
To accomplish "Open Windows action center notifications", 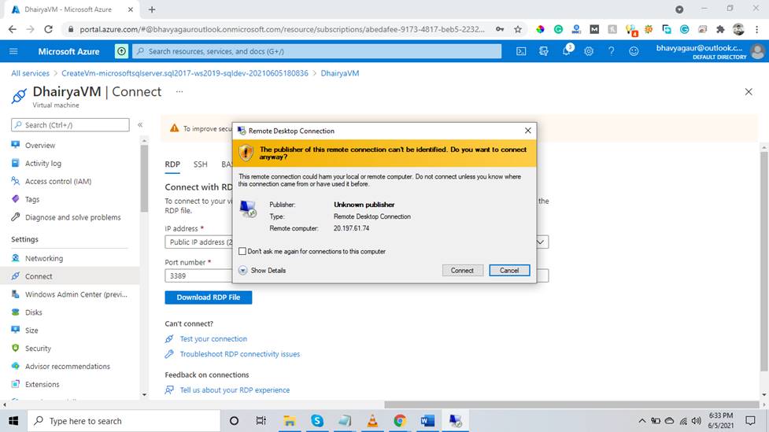I will (x=750, y=421).
